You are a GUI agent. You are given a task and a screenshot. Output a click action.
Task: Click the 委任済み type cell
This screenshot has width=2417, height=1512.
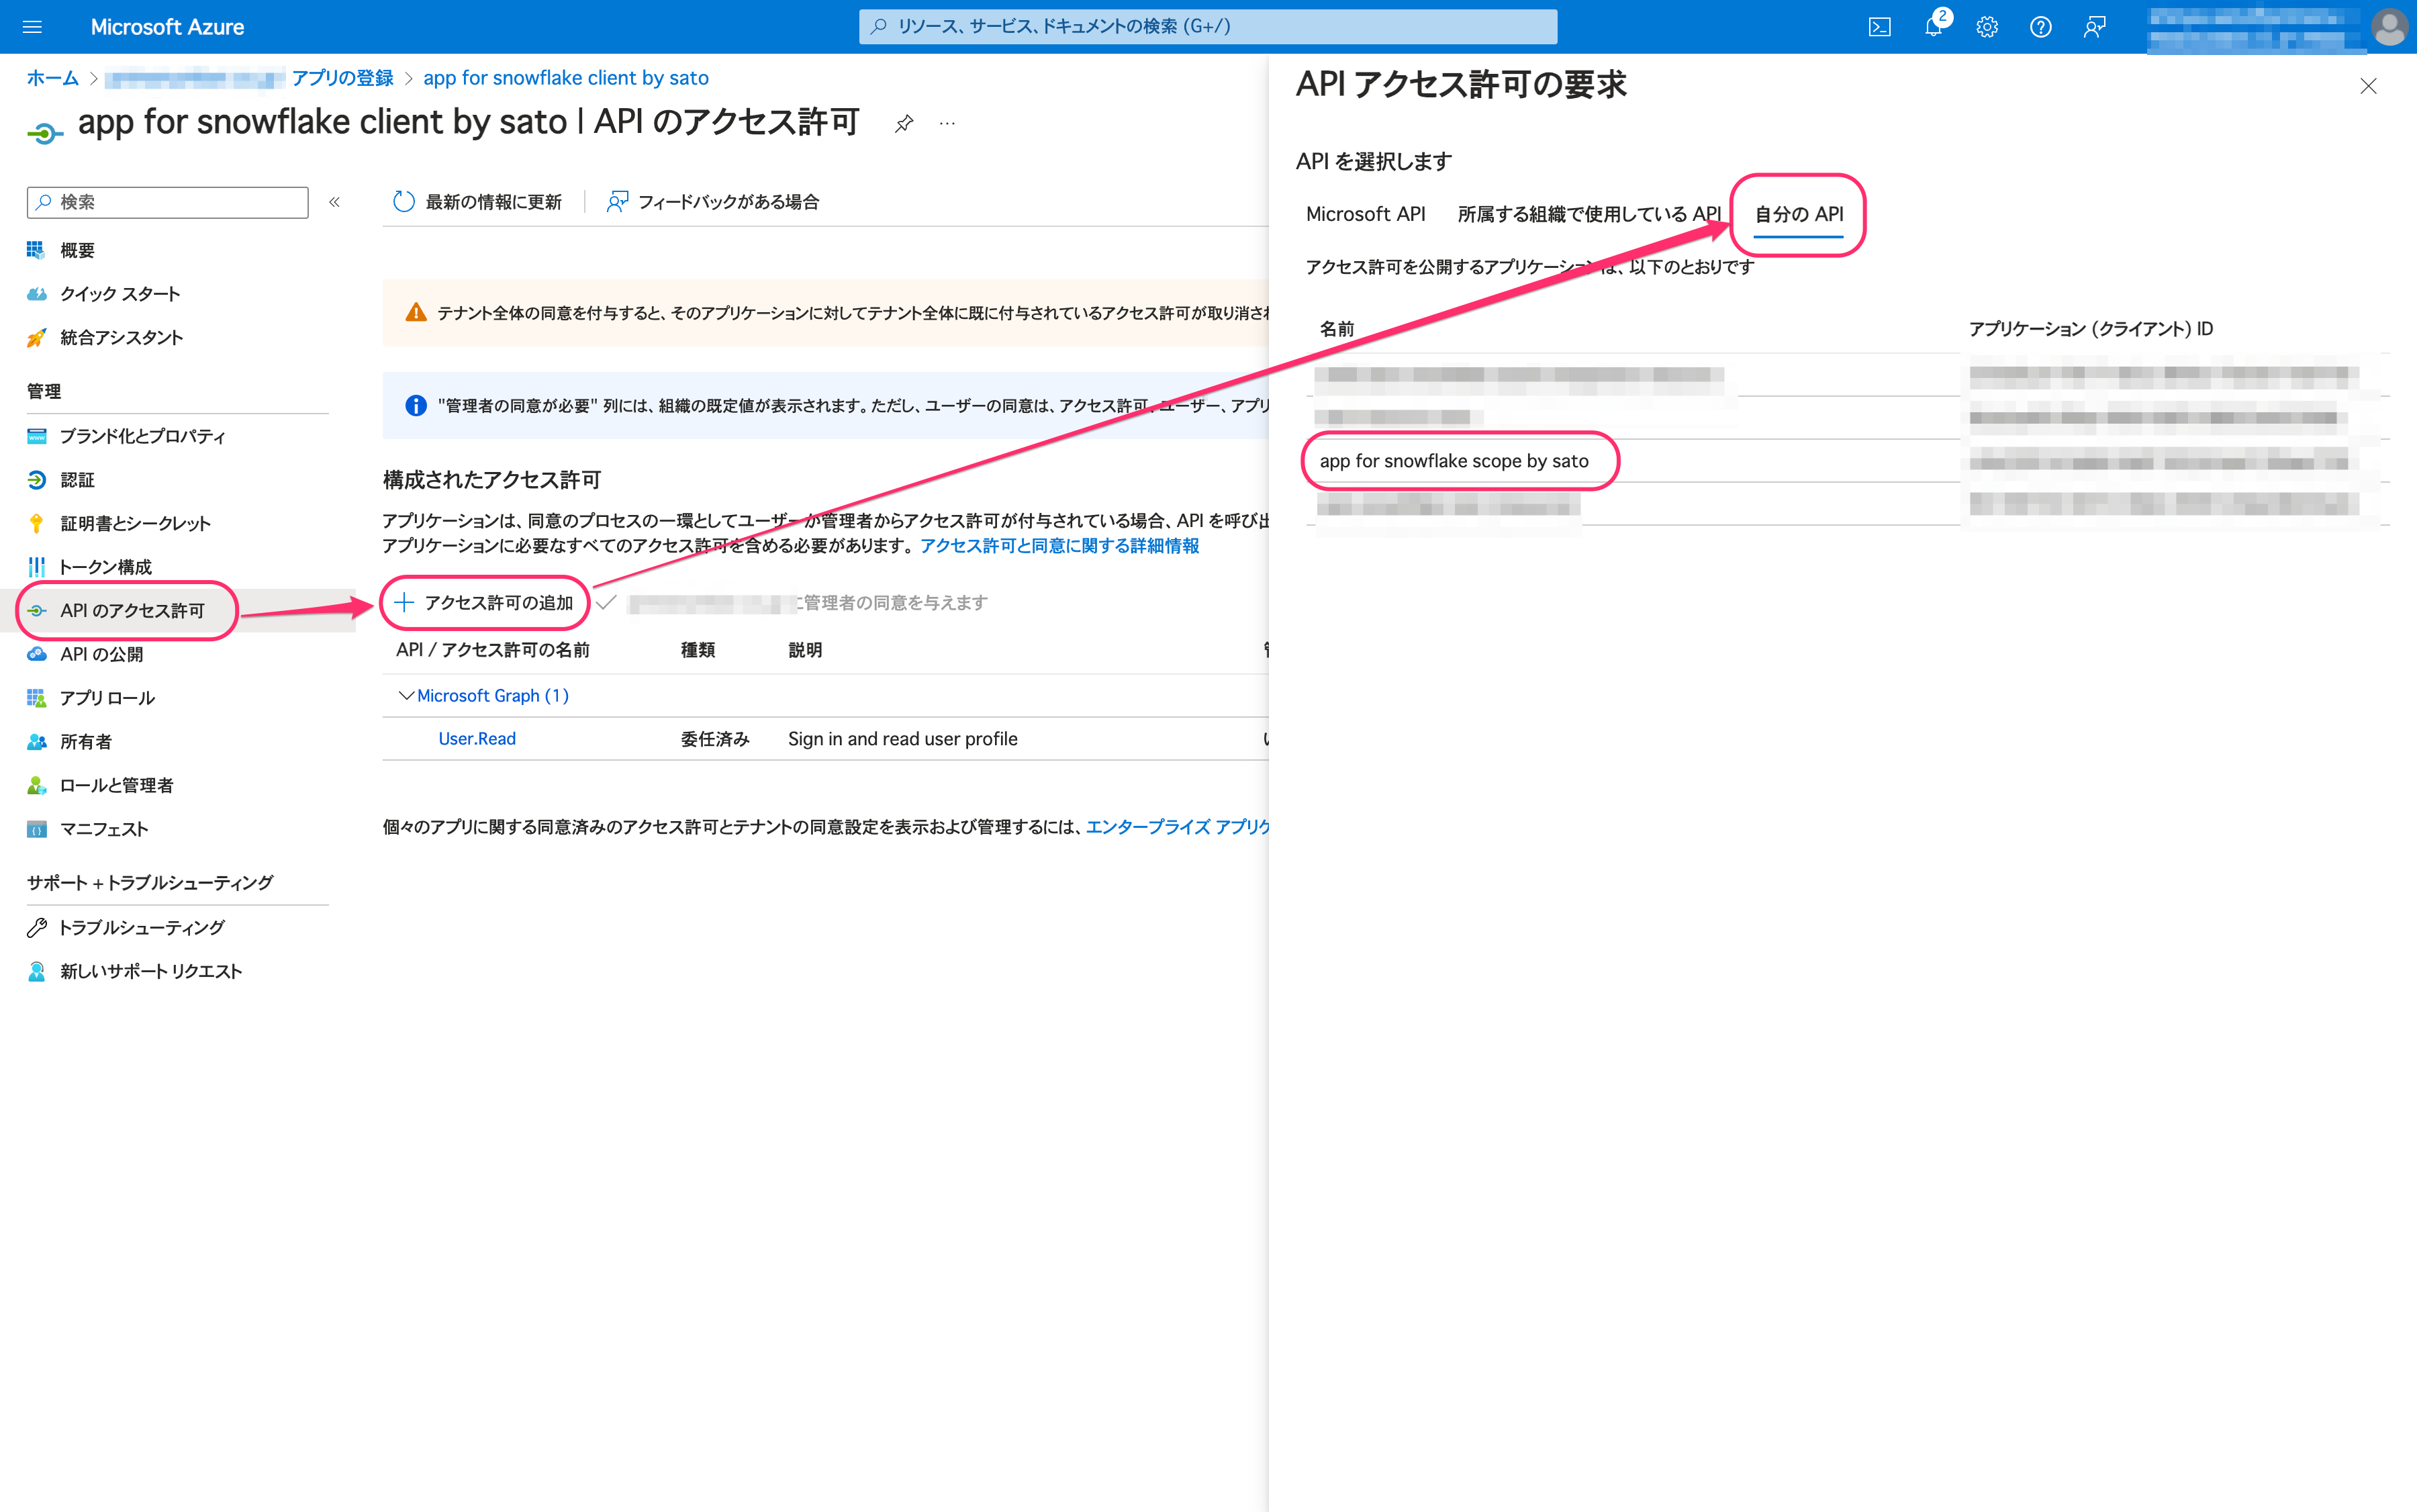point(714,738)
